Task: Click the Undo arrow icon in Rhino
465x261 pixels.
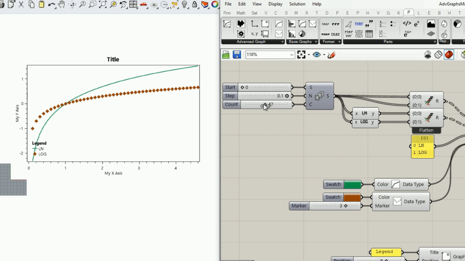Action: point(52,4)
